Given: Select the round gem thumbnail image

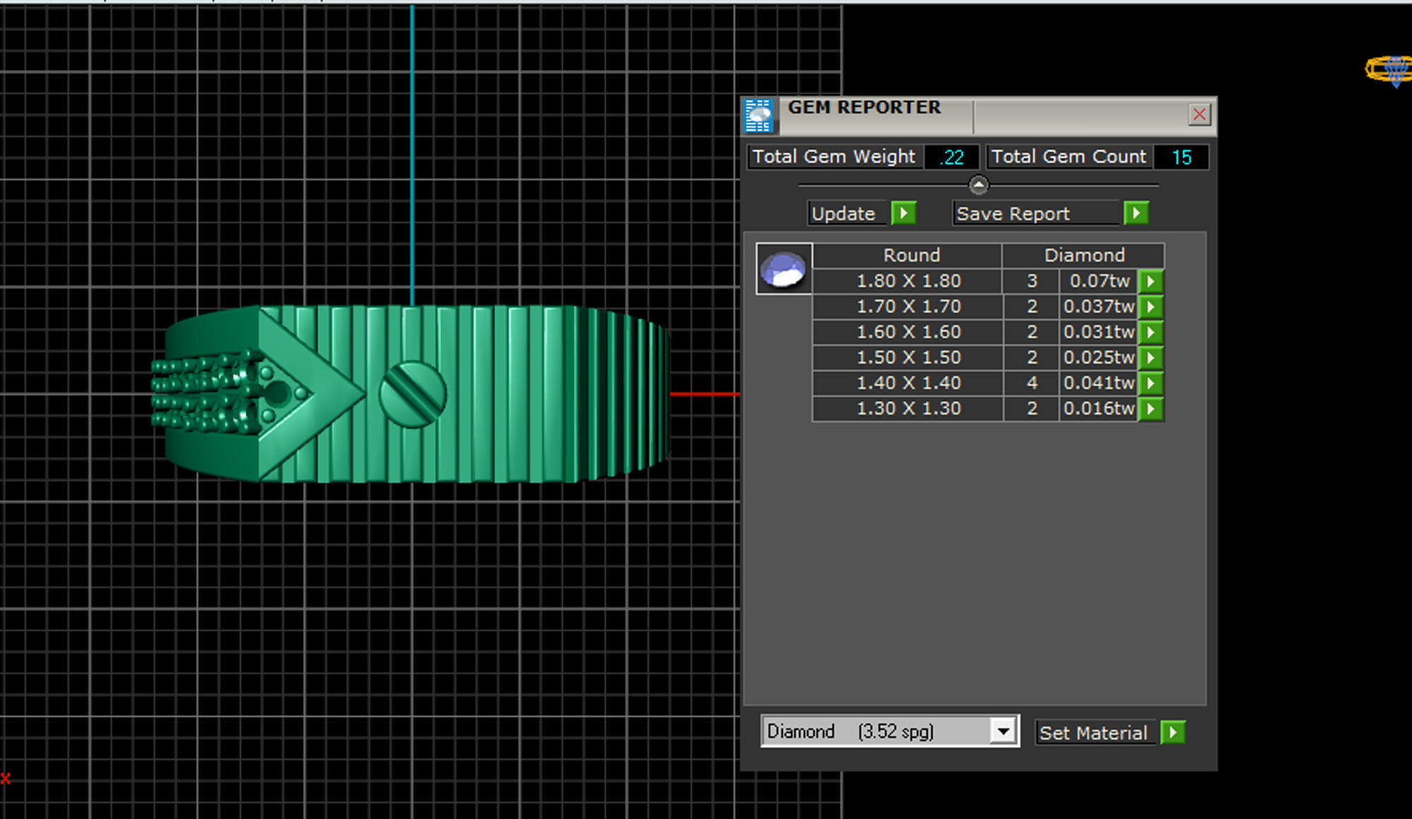Looking at the screenshot, I should tap(784, 269).
